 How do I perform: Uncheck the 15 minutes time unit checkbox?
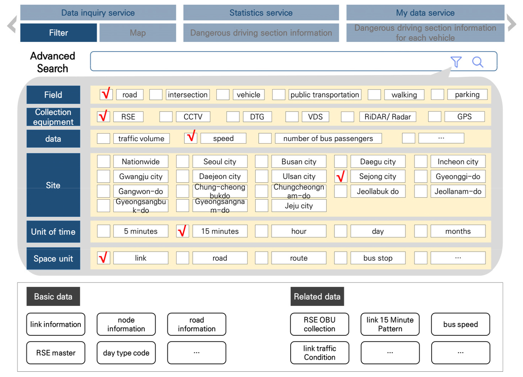click(x=183, y=231)
